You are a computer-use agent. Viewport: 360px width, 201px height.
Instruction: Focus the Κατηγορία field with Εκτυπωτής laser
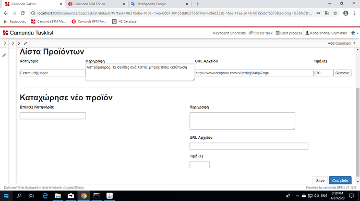point(53,73)
